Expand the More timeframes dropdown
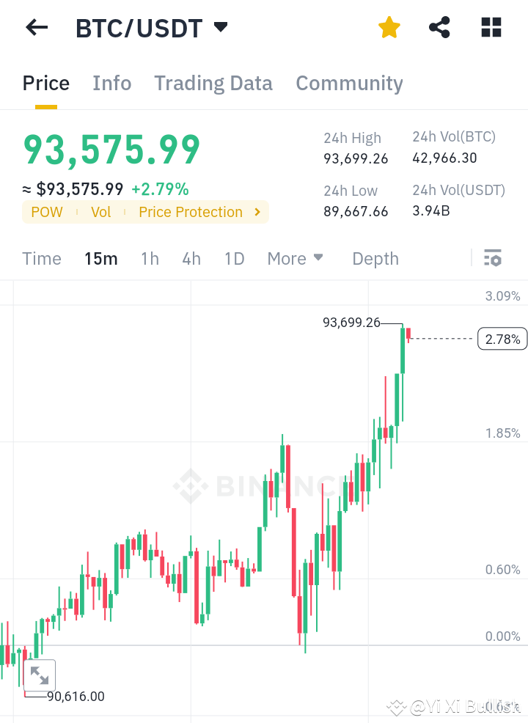The height and width of the screenshot is (723, 528). click(295, 258)
